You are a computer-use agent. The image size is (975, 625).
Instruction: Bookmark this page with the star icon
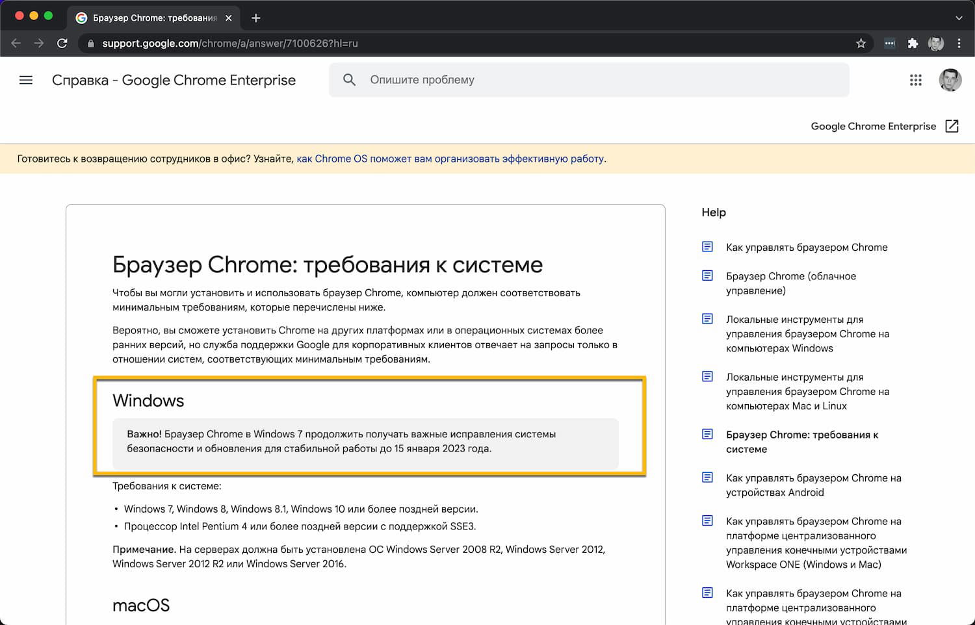[861, 44]
